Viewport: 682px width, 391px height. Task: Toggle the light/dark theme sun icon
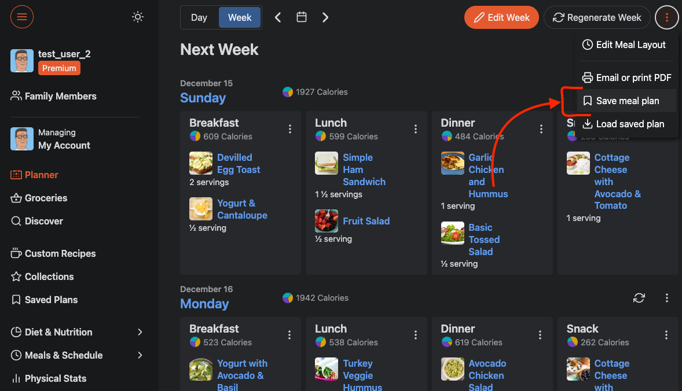pos(137,17)
